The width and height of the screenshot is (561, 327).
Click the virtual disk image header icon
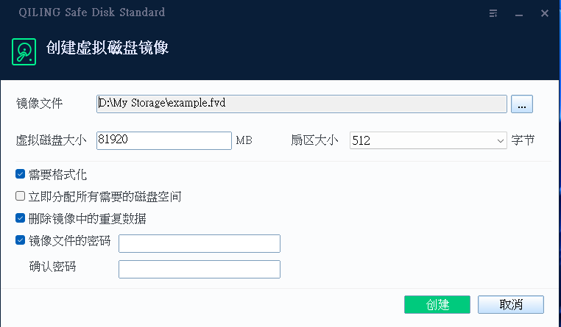24,50
